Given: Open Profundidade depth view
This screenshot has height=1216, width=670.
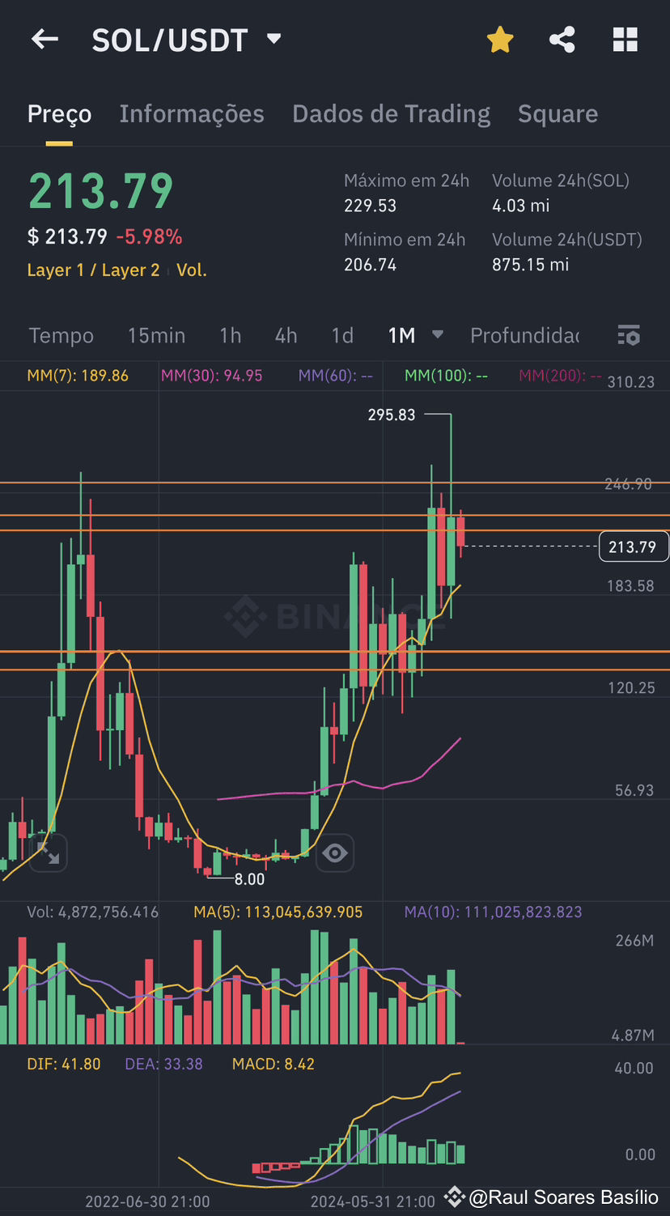Looking at the screenshot, I should [524, 335].
